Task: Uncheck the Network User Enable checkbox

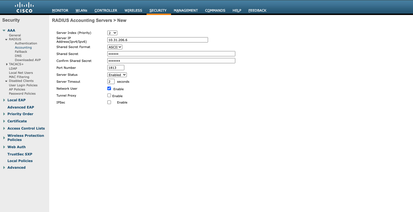Action: (x=109, y=89)
